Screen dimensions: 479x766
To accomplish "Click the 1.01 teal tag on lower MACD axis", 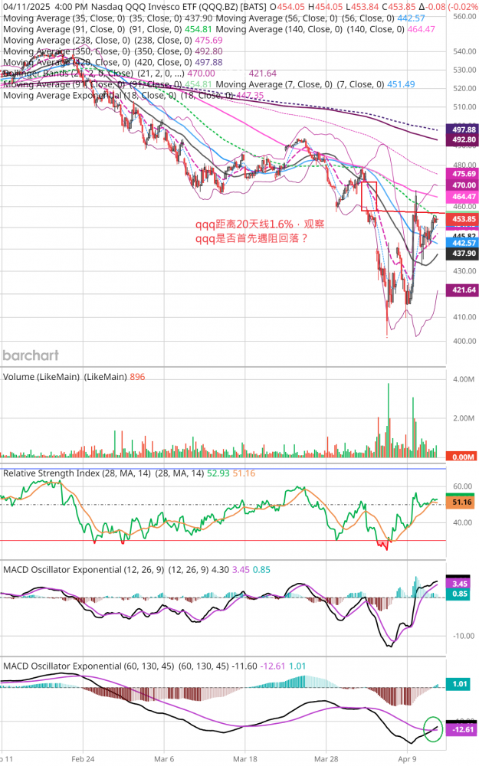I will 460,683.
